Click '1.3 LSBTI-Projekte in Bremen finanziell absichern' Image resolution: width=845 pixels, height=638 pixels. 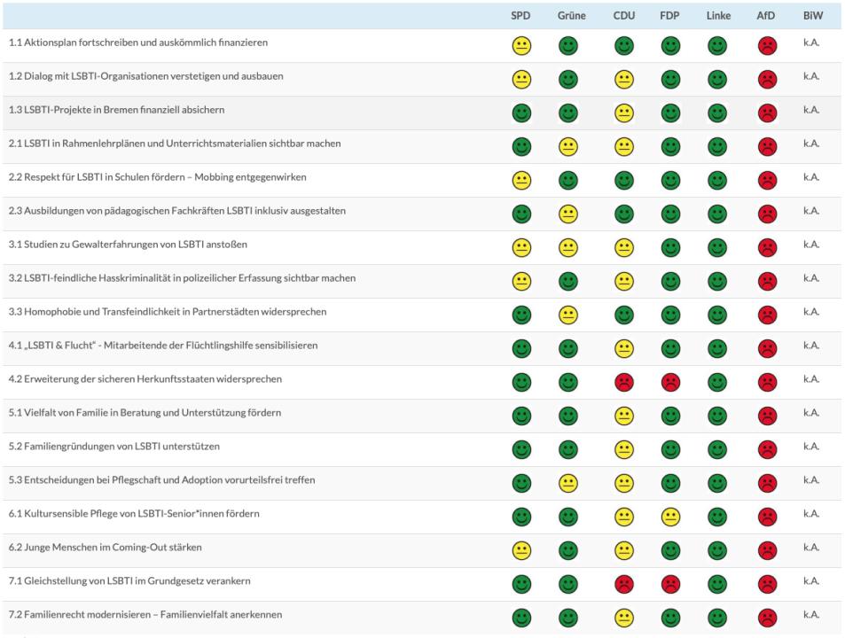tap(116, 110)
